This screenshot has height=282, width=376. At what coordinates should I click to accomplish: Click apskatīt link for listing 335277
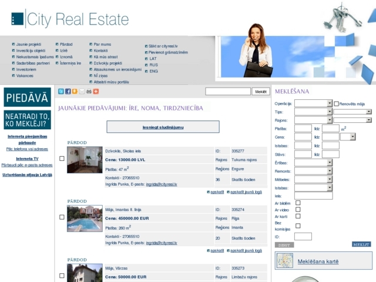tap(217, 192)
